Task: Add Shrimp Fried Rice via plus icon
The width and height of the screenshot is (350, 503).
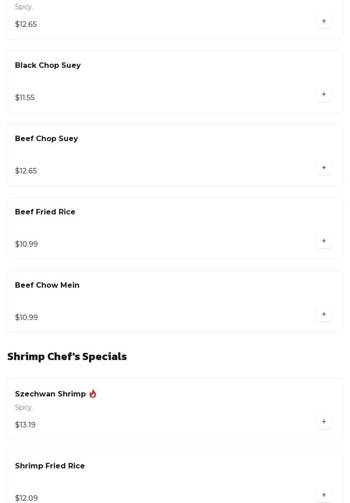Action: coord(324,495)
